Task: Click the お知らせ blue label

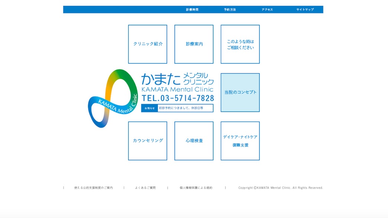Action: coord(150,108)
